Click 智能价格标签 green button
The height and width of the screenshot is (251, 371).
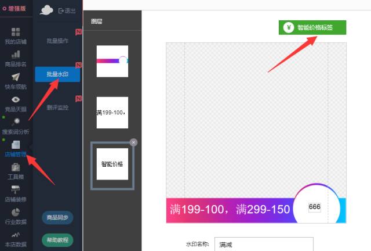tap(312, 27)
